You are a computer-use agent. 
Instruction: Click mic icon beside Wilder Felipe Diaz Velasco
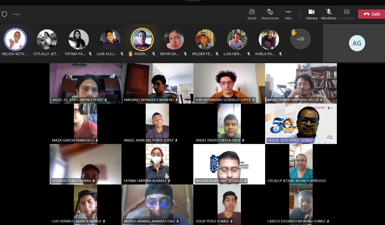click(x=245, y=181)
